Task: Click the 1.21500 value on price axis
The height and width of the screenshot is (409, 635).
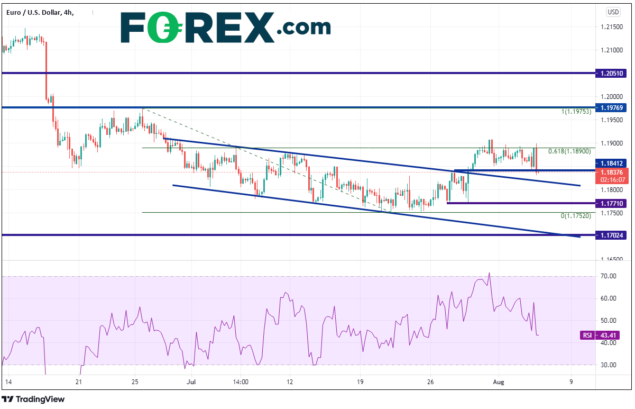Action: [x=609, y=27]
